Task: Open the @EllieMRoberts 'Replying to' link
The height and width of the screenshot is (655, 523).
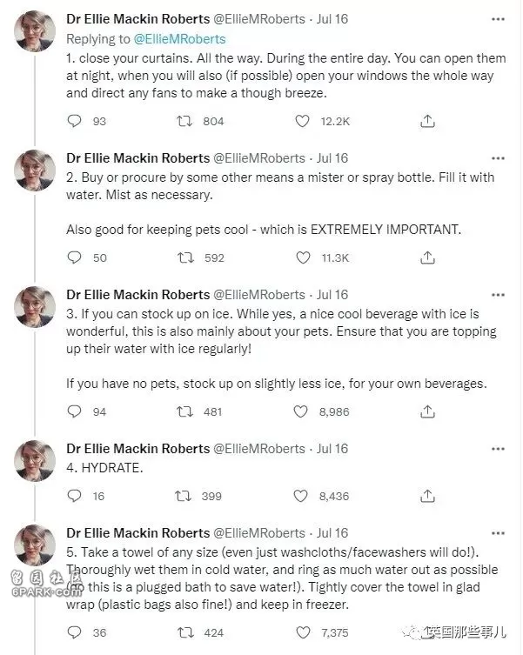Action: coord(179,39)
